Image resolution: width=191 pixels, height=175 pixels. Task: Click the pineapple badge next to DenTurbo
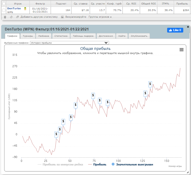click(25, 9)
